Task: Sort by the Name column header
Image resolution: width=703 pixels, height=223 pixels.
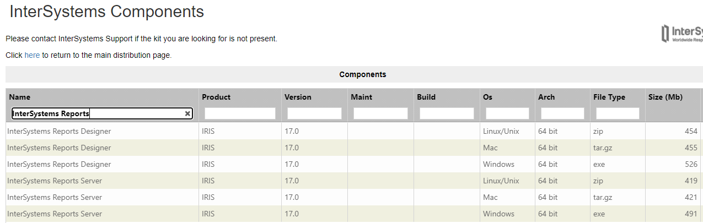Action: (x=20, y=97)
